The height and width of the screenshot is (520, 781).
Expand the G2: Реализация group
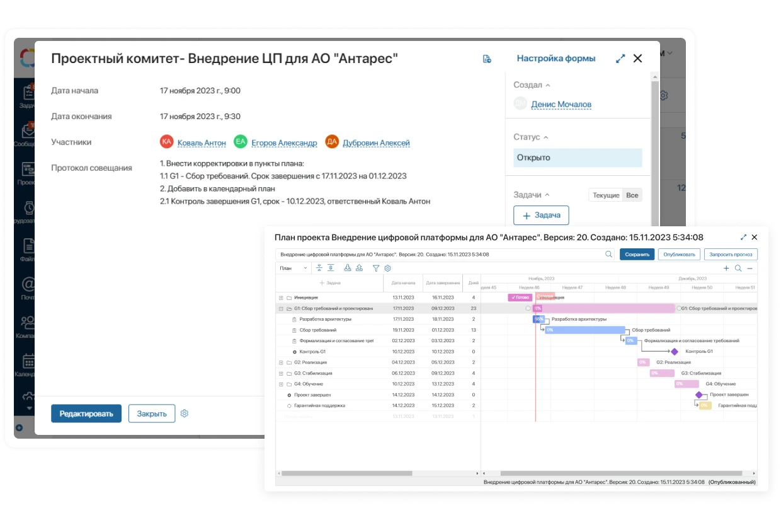[281, 362]
